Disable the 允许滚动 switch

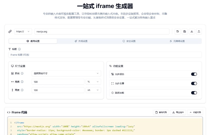[x=194, y=74]
